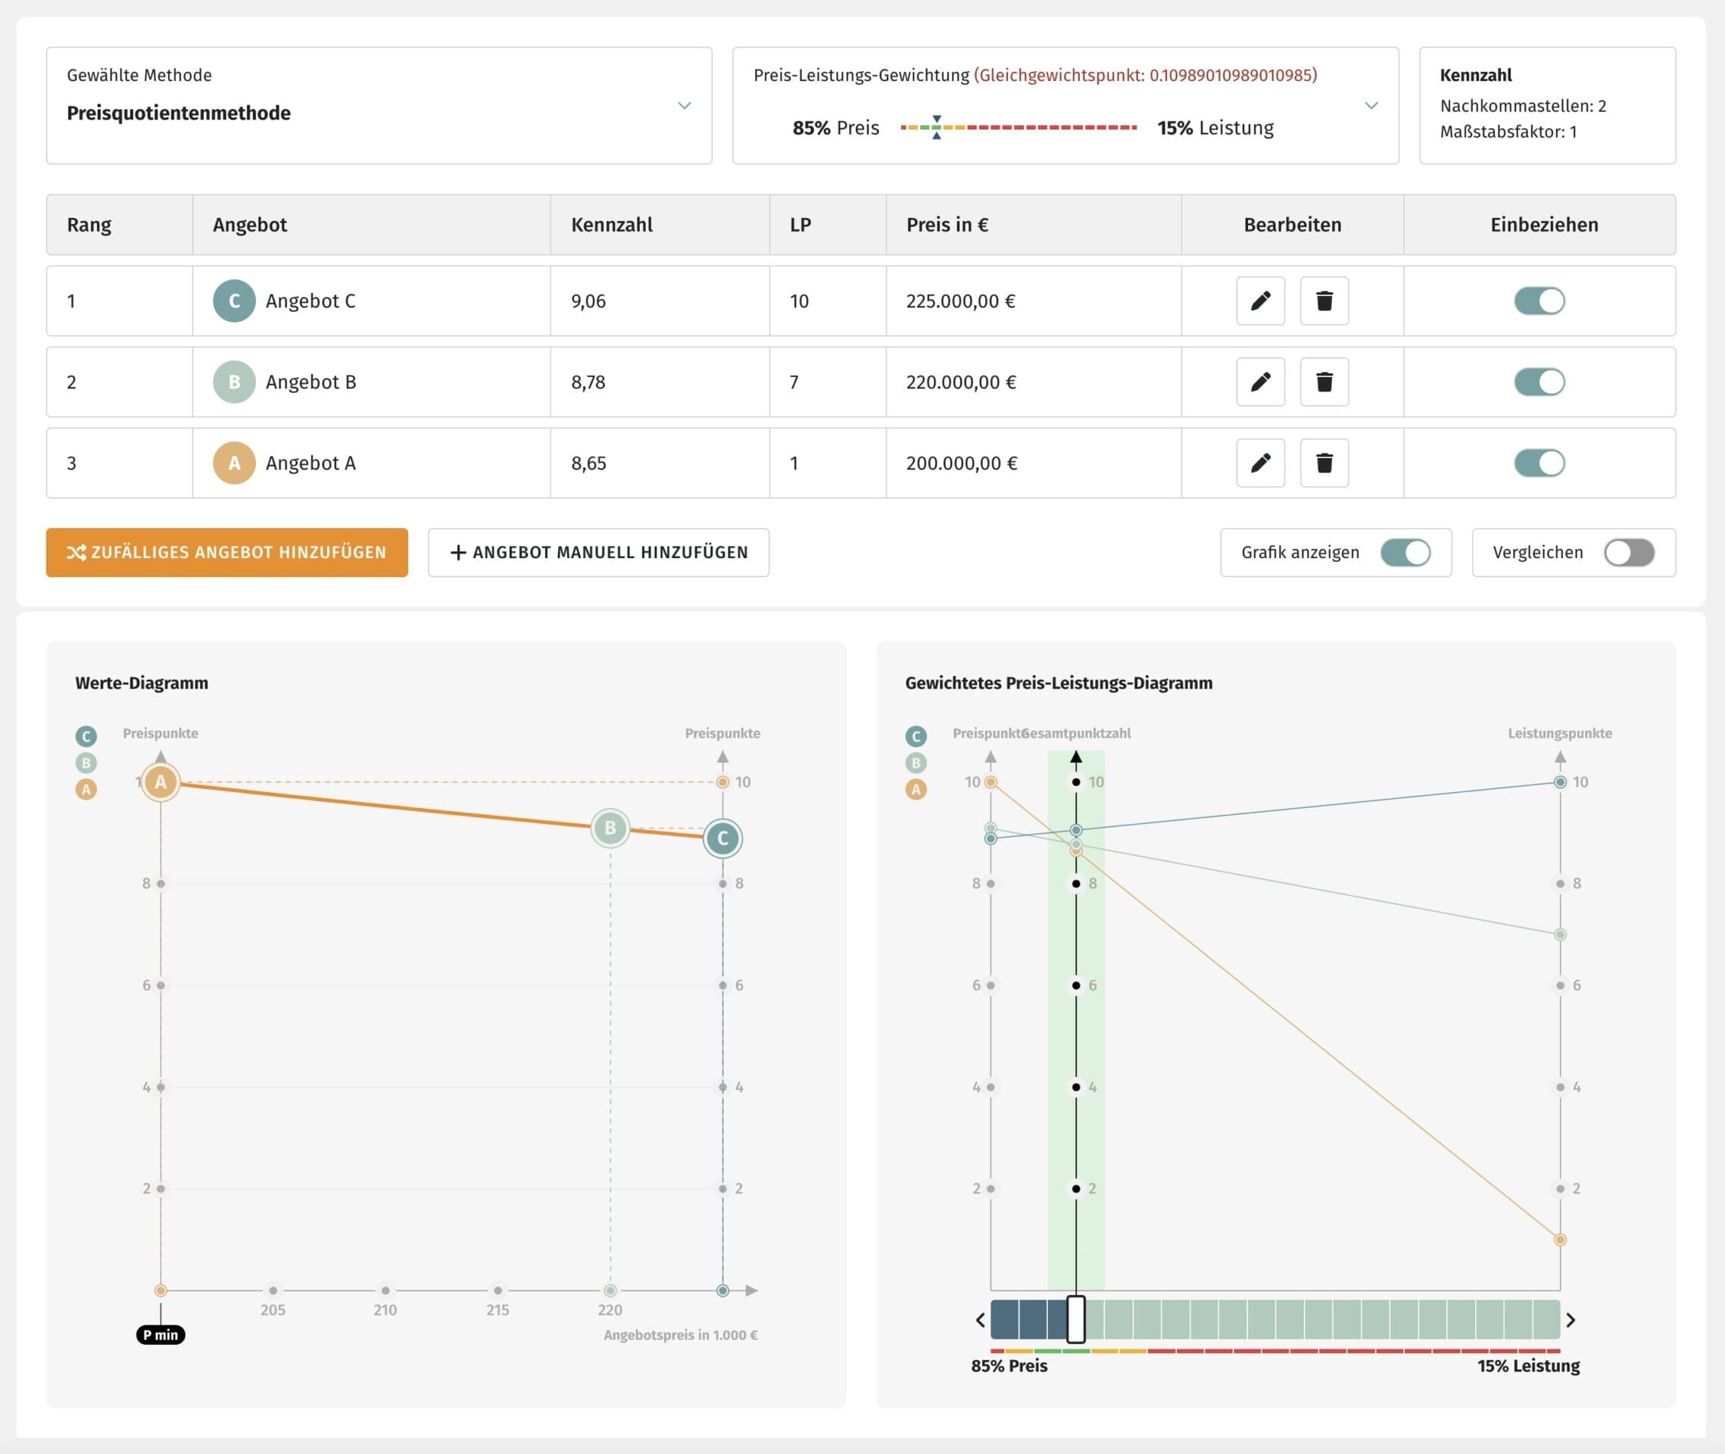This screenshot has width=1725, height=1454.
Task: Remove Angebot A via trash icon
Action: 1324,463
